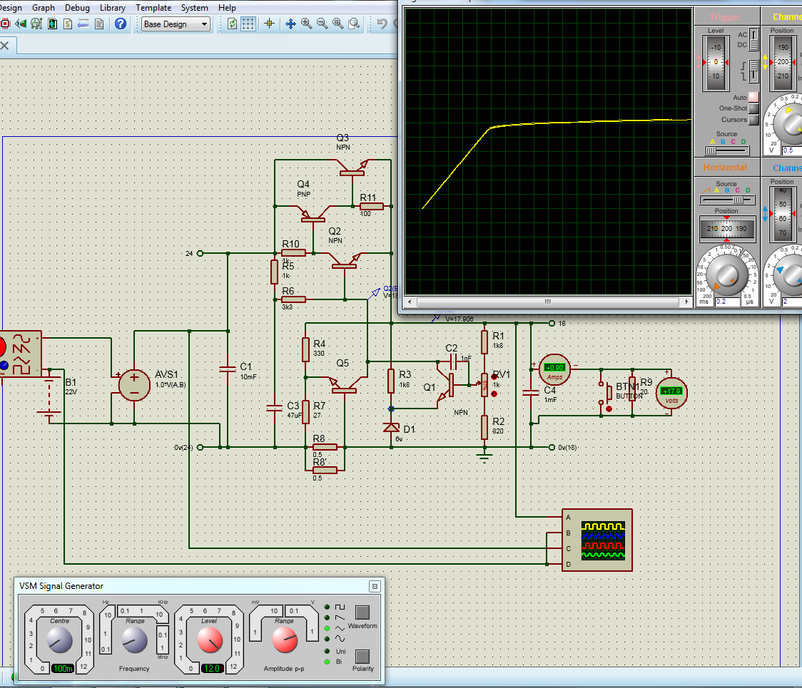This screenshot has width=802, height=688.
Task: Open the Template menu
Action: point(153,8)
